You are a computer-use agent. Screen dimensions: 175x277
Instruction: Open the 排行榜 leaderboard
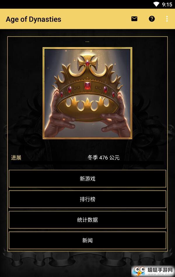(87, 199)
